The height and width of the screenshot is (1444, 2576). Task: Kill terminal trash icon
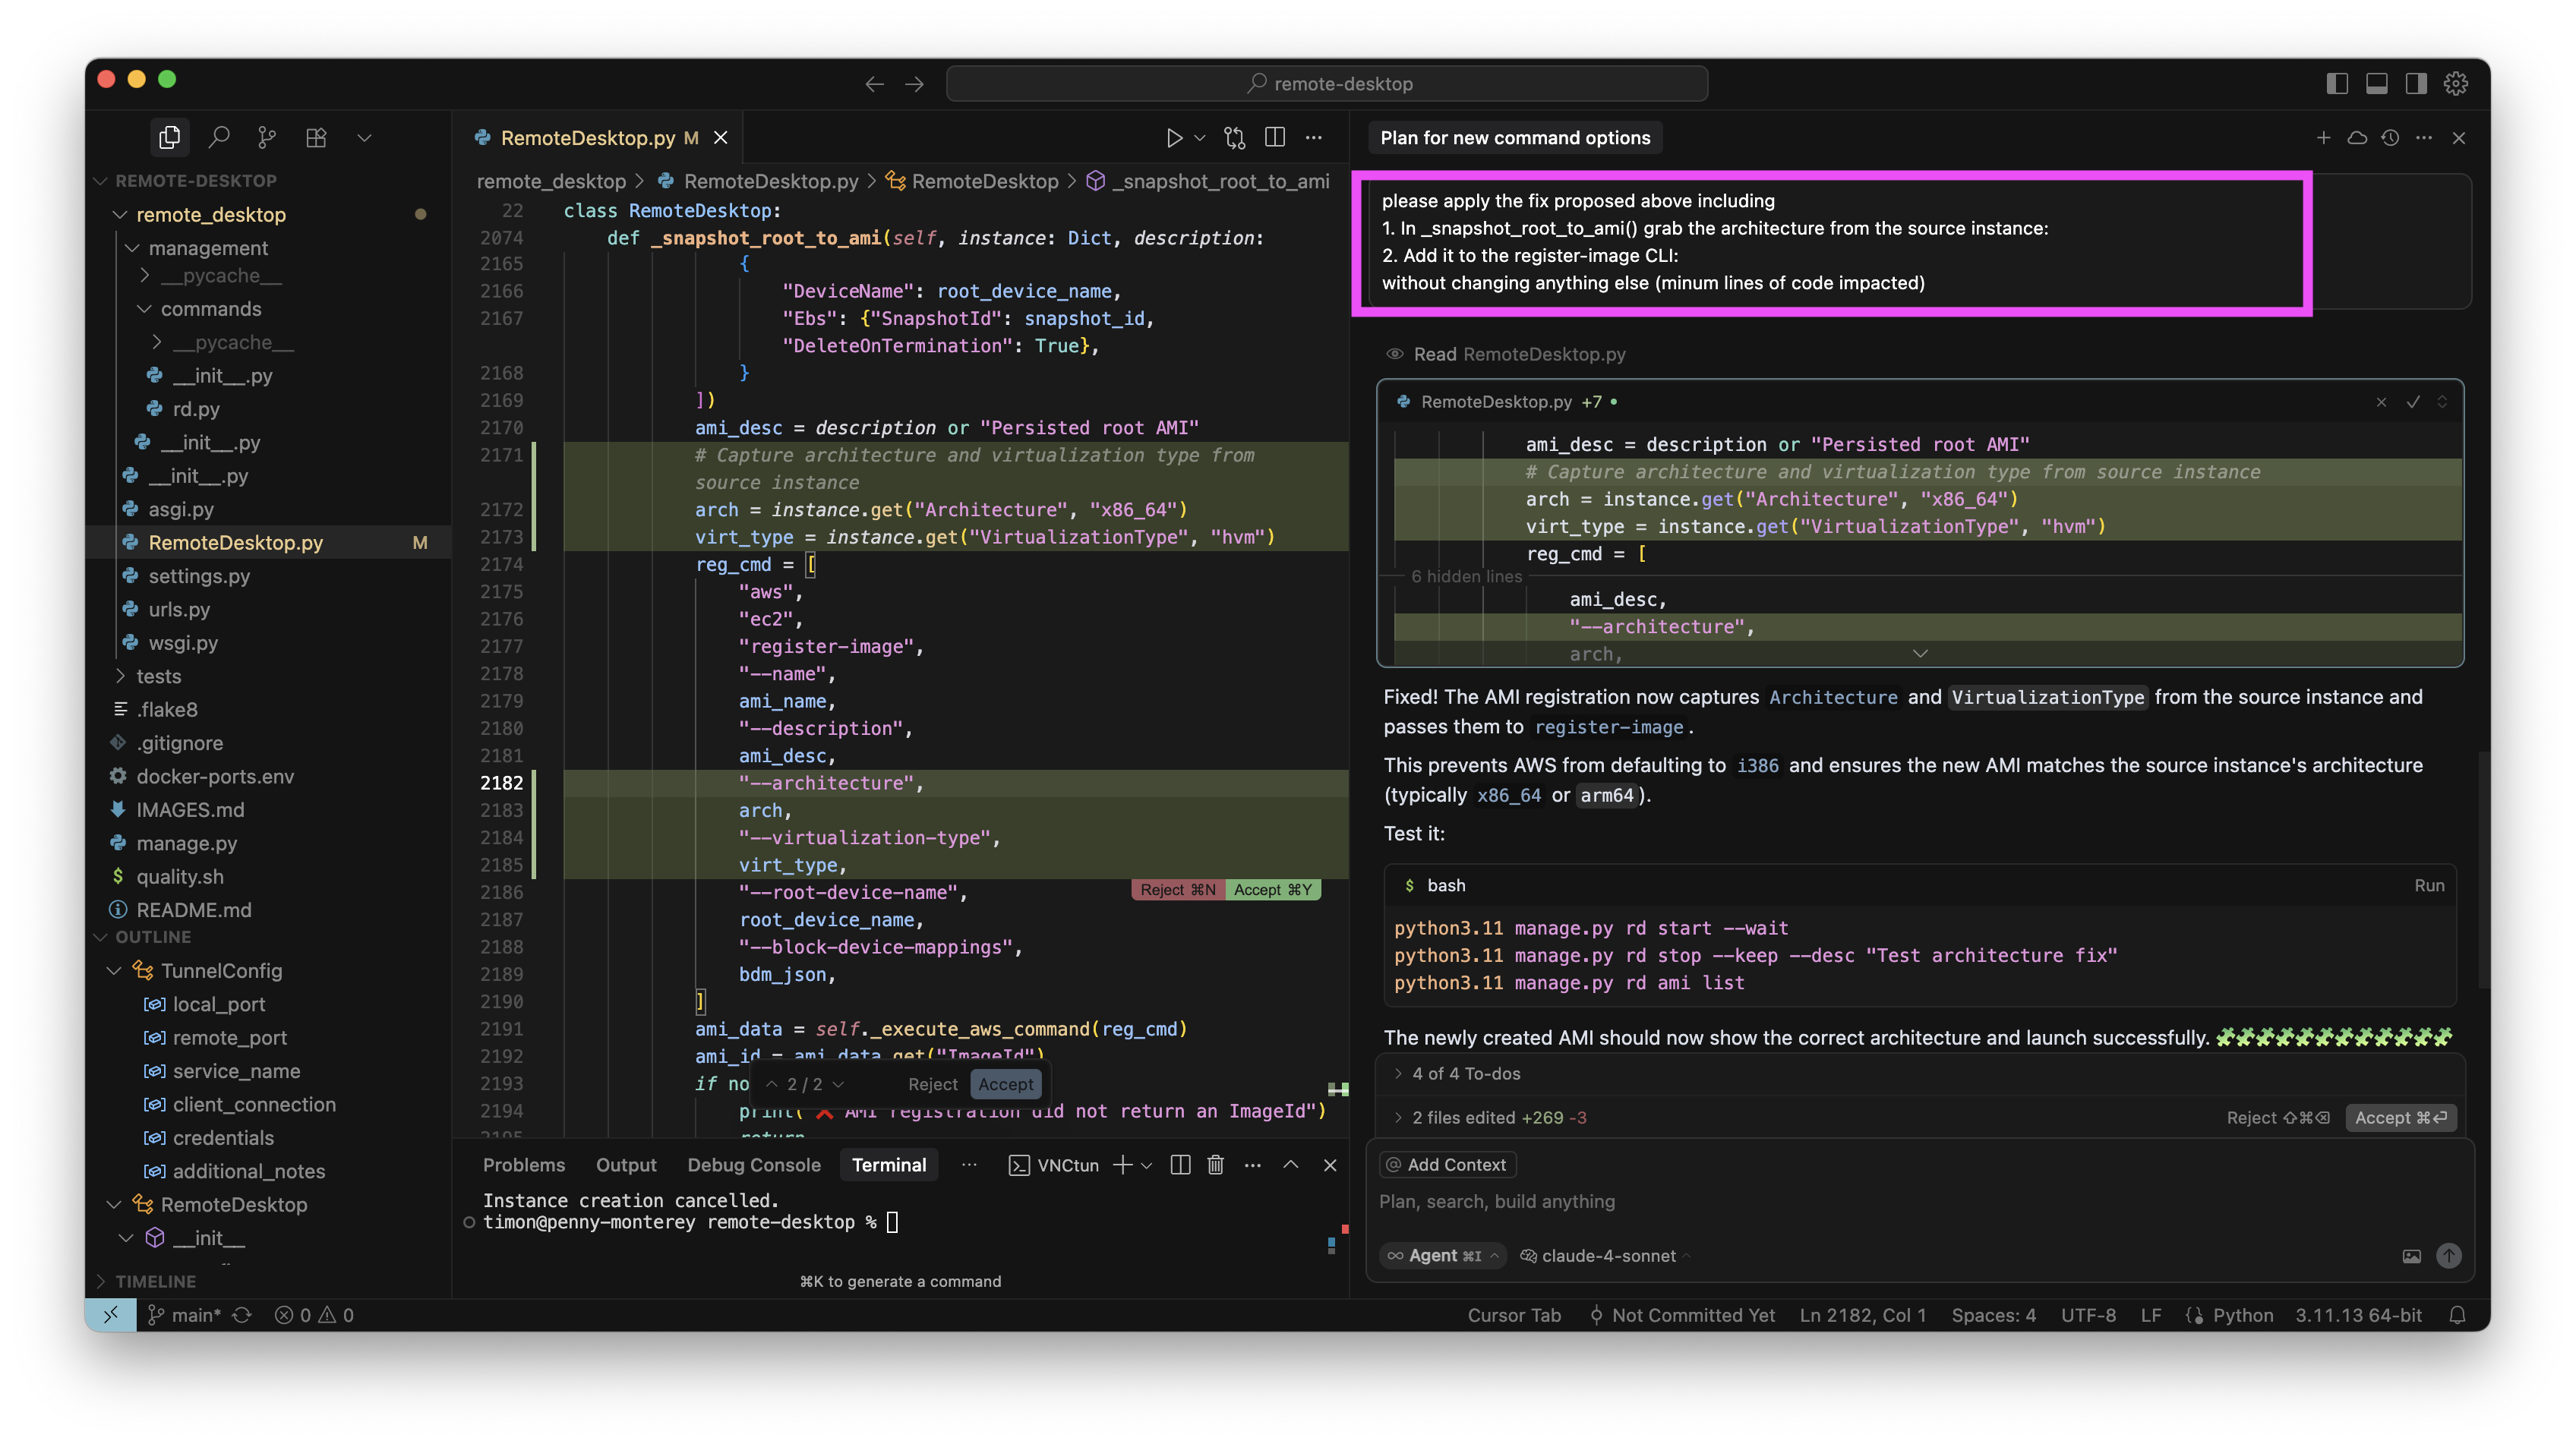[1215, 1165]
